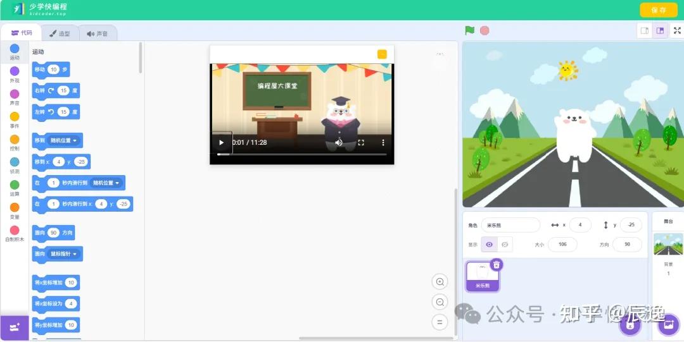Open the add extension button
The height and width of the screenshot is (342, 684).
[x=15, y=327]
